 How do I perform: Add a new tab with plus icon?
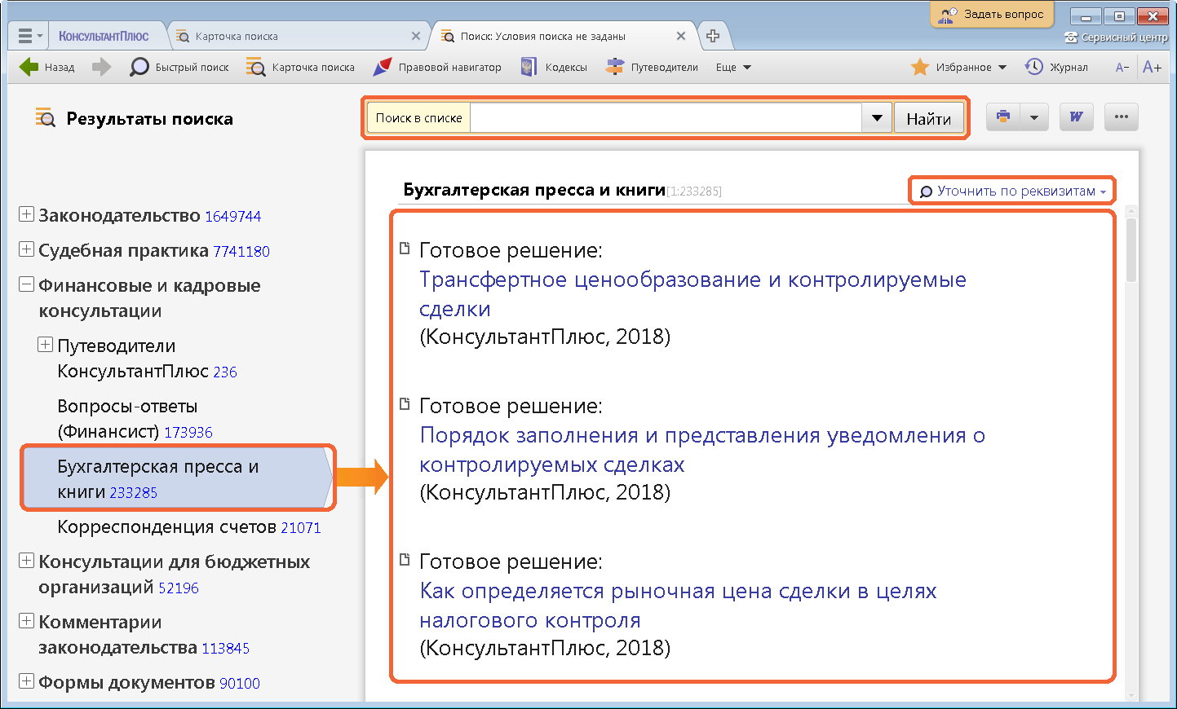[x=713, y=36]
